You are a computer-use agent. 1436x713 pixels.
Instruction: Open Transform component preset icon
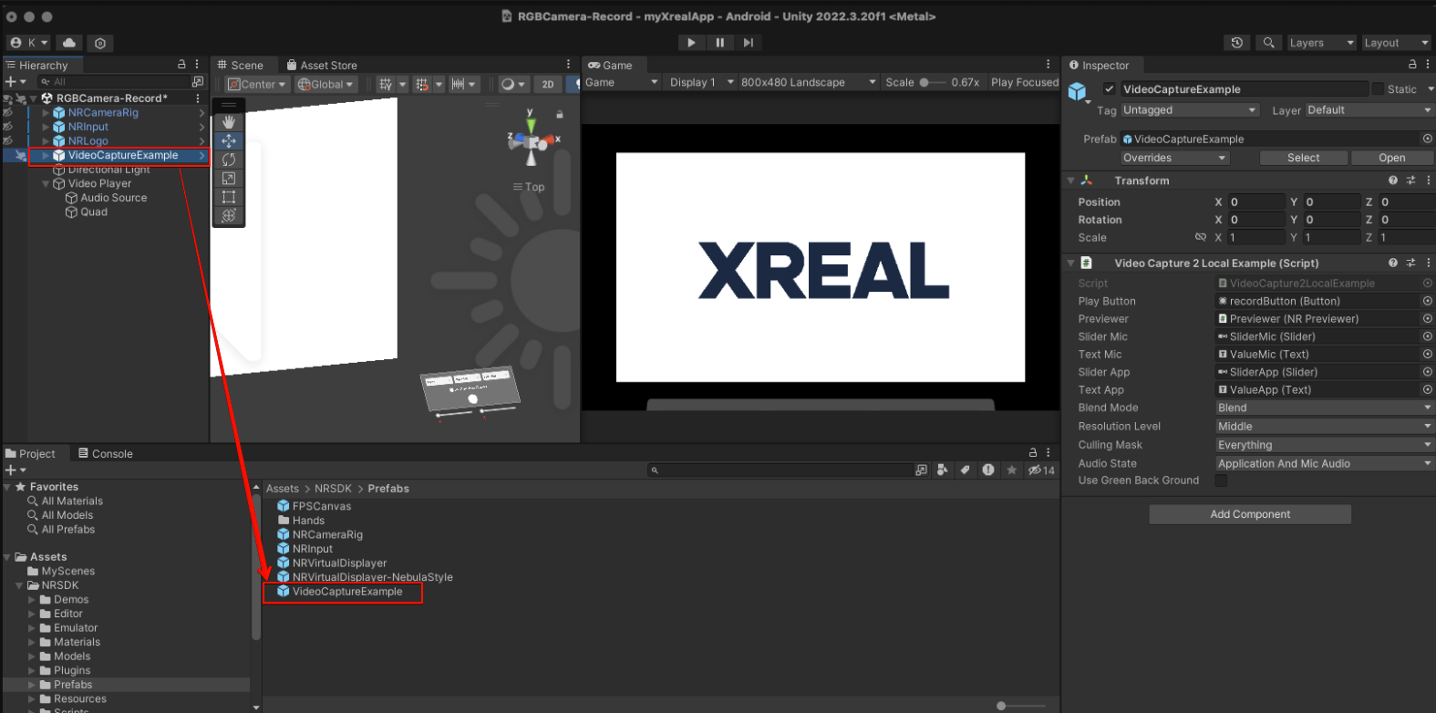pyautogui.click(x=1410, y=181)
